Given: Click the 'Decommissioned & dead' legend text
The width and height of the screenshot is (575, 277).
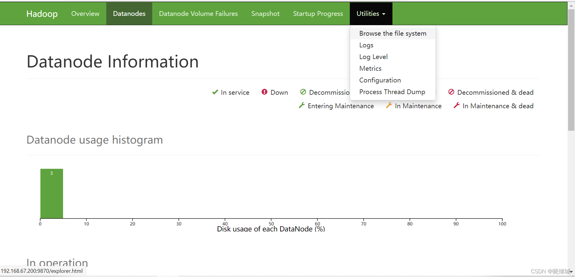Looking at the screenshot, I should point(495,92).
